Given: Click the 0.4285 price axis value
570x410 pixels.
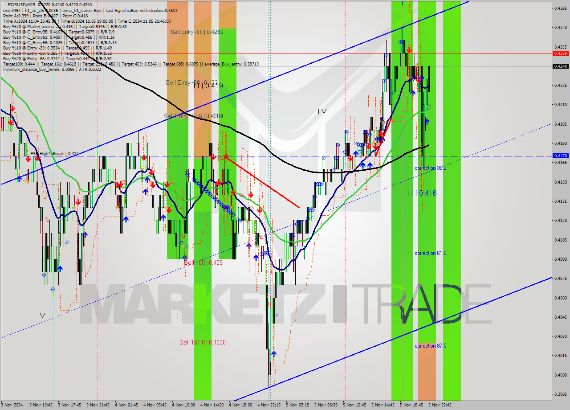Looking at the screenshot, I should pos(560,8).
